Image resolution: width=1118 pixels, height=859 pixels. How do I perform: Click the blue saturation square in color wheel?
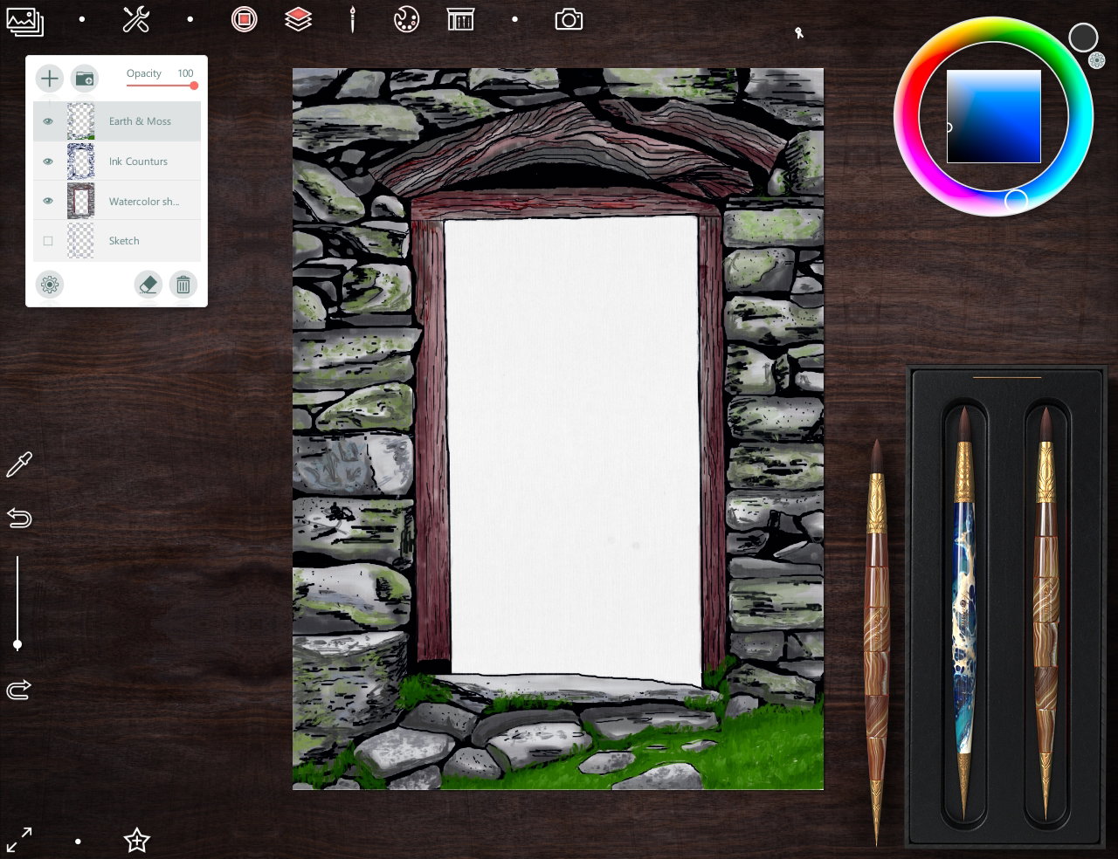[994, 116]
